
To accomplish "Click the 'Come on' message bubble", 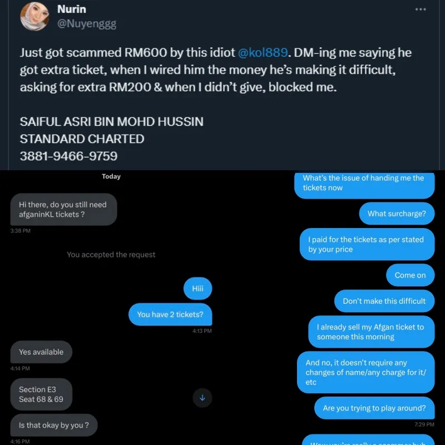I will pyautogui.click(x=410, y=275).
